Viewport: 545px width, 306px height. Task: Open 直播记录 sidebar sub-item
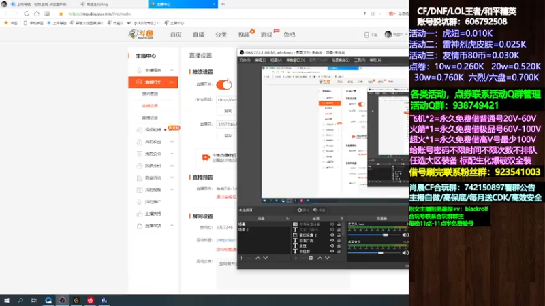click(150, 118)
